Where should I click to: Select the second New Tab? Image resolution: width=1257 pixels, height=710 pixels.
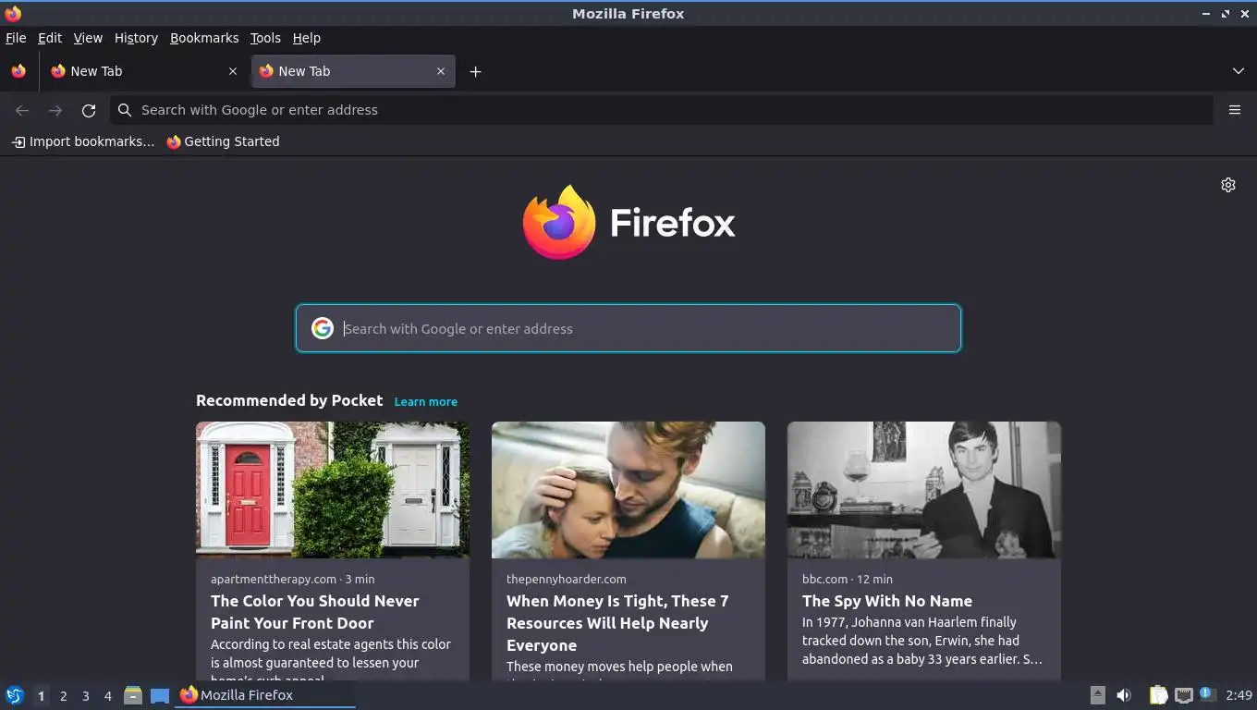pos(352,71)
